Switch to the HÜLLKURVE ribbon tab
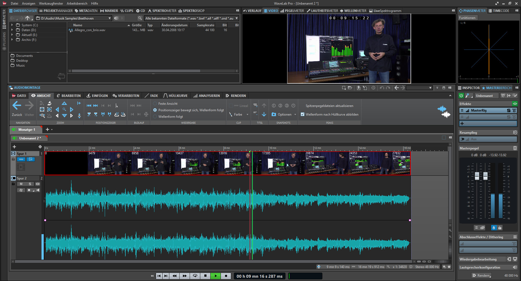Screen dimensions: 521x281 pos(175,96)
